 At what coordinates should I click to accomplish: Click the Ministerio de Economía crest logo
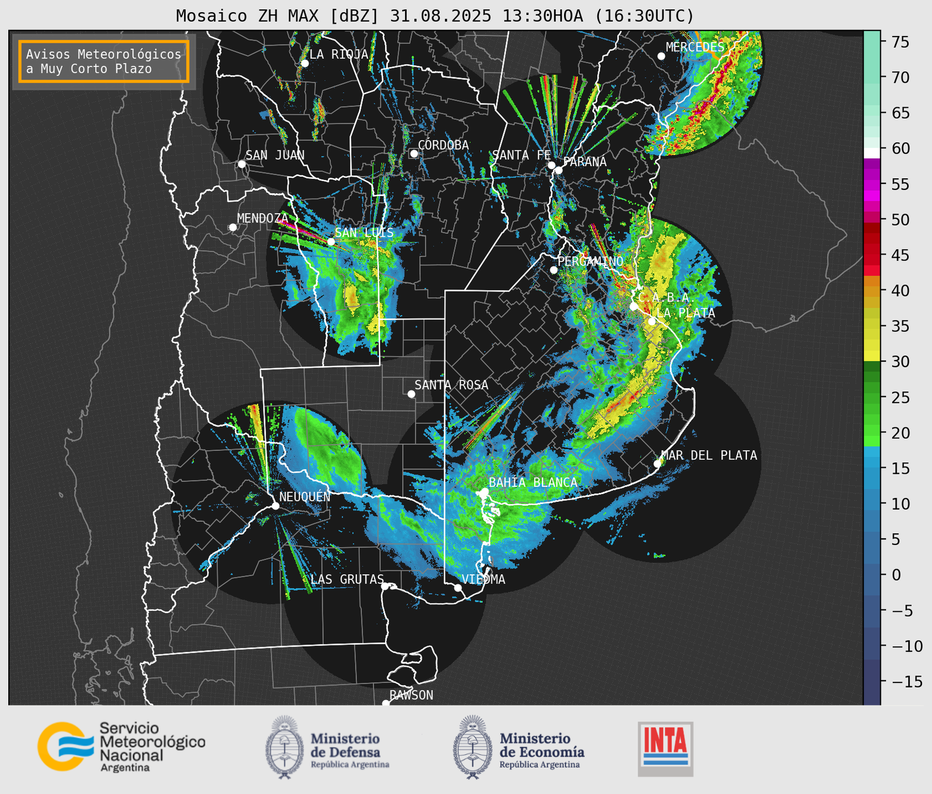point(472,747)
